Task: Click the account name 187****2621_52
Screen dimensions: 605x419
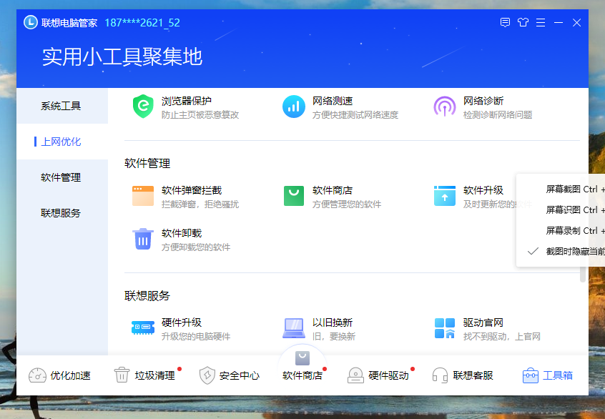Action: 142,23
